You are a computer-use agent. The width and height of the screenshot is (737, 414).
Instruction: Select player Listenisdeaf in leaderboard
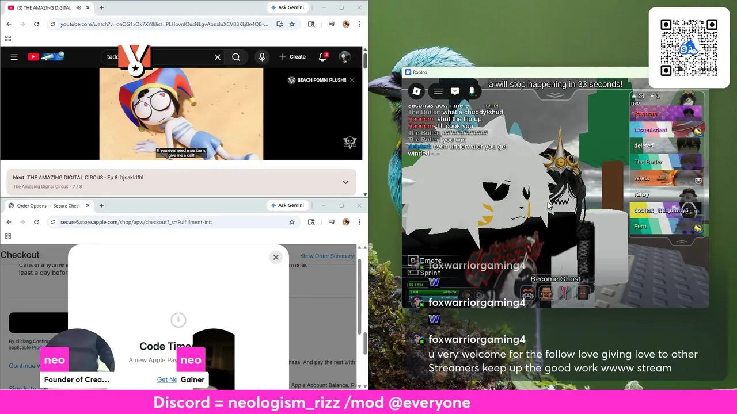[667, 130]
